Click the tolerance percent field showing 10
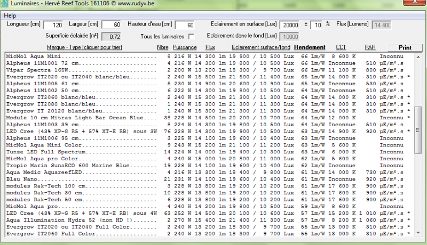Image resolution: width=427 pixels, height=245 pixels. click(x=316, y=25)
